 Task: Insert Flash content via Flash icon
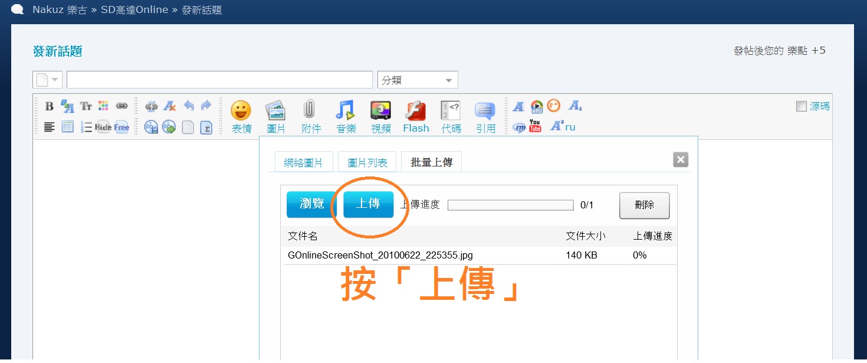416,116
